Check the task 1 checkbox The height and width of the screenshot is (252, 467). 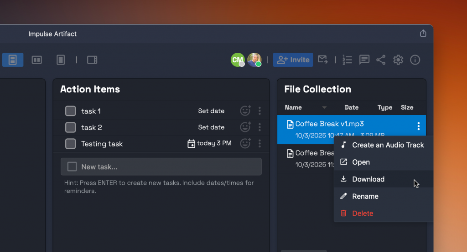click(70, 111)
